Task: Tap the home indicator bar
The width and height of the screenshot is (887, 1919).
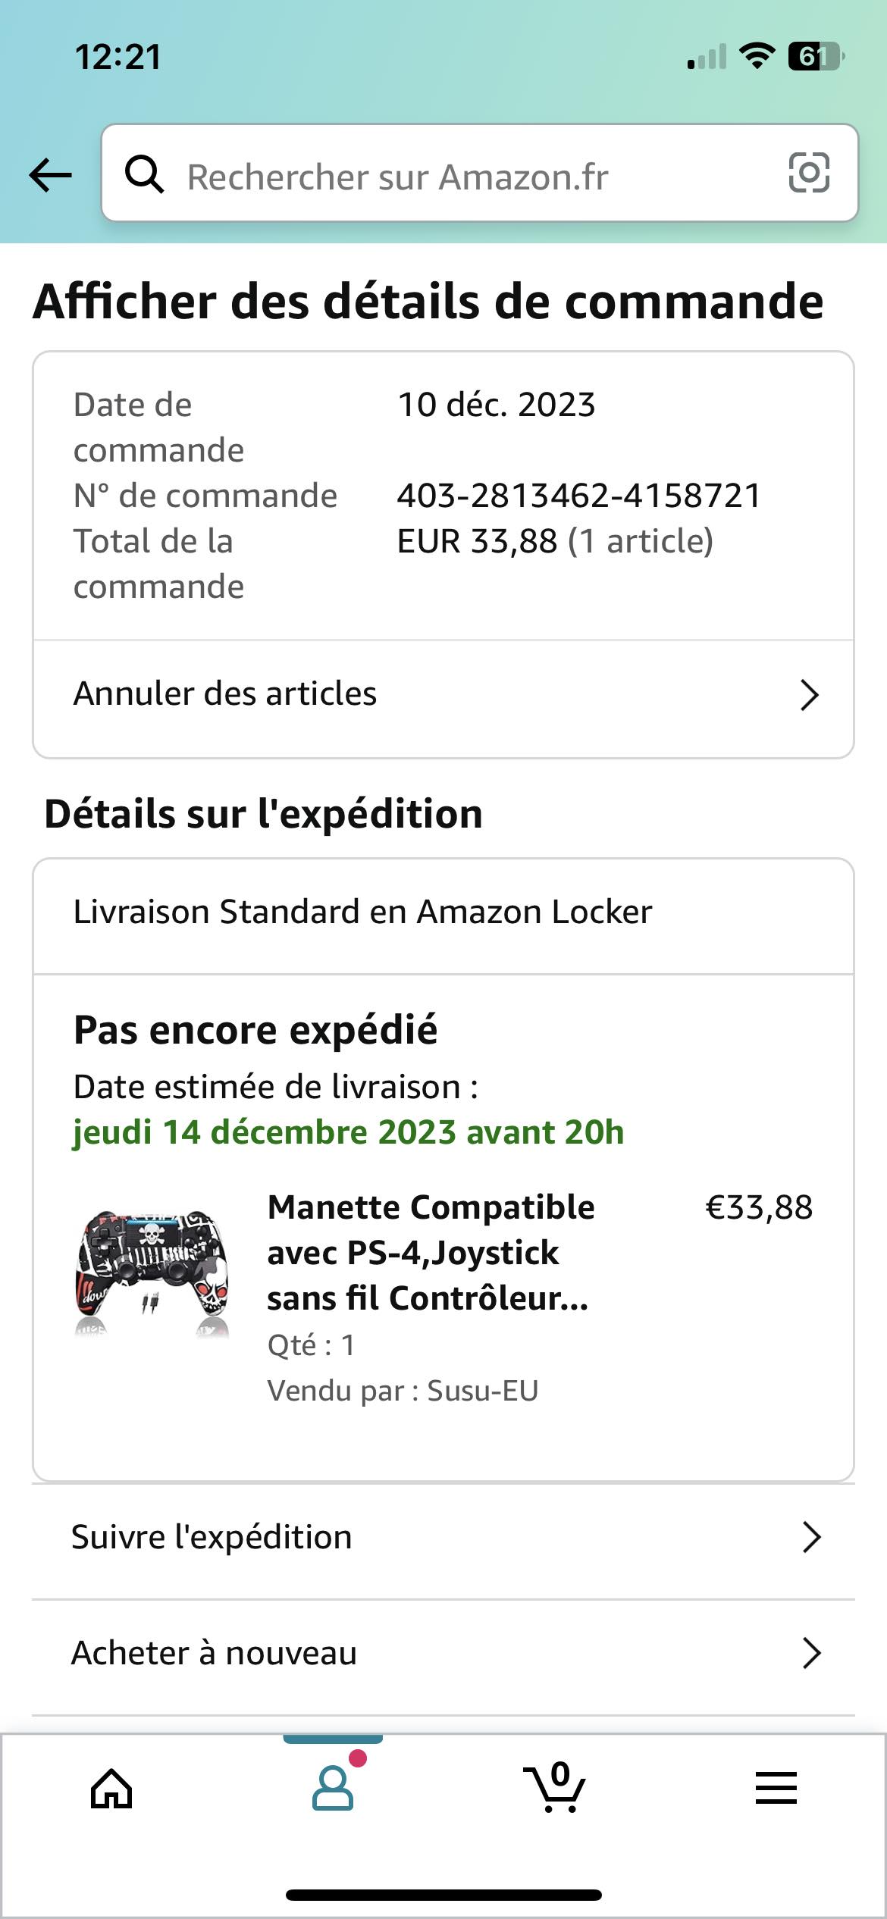Action: [x=443, y=1895]
